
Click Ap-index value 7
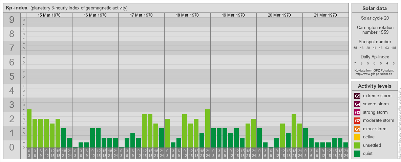[355, 63]
